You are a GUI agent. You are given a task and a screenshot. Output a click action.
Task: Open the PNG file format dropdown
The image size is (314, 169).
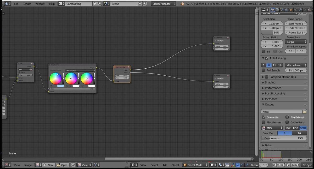(x=272, y=128)
